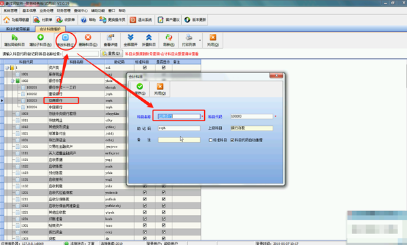Click the account search input field
Screen dimensions: 407x245
coord(81,53)
